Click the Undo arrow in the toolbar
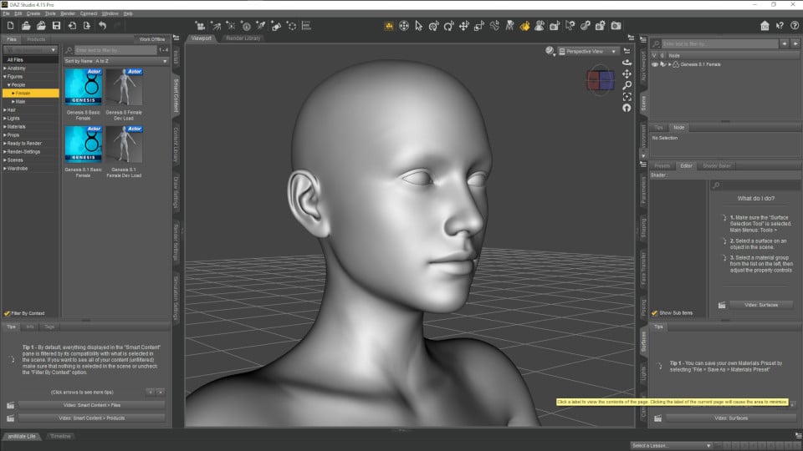Image resolution: width=803 pixels, height=451 pixels. [x=102, y=26]
